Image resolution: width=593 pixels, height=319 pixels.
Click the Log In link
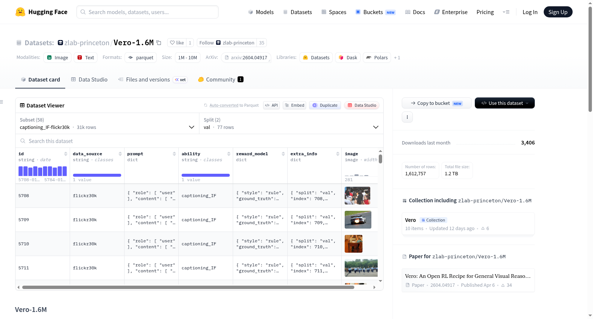[530, 12]
